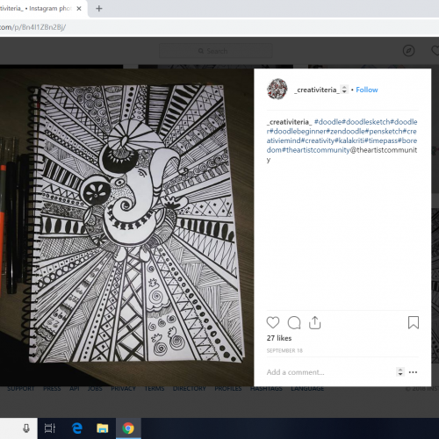
Task: Switch to Google Chrome on the taskbar
Action: pos(128,428)
